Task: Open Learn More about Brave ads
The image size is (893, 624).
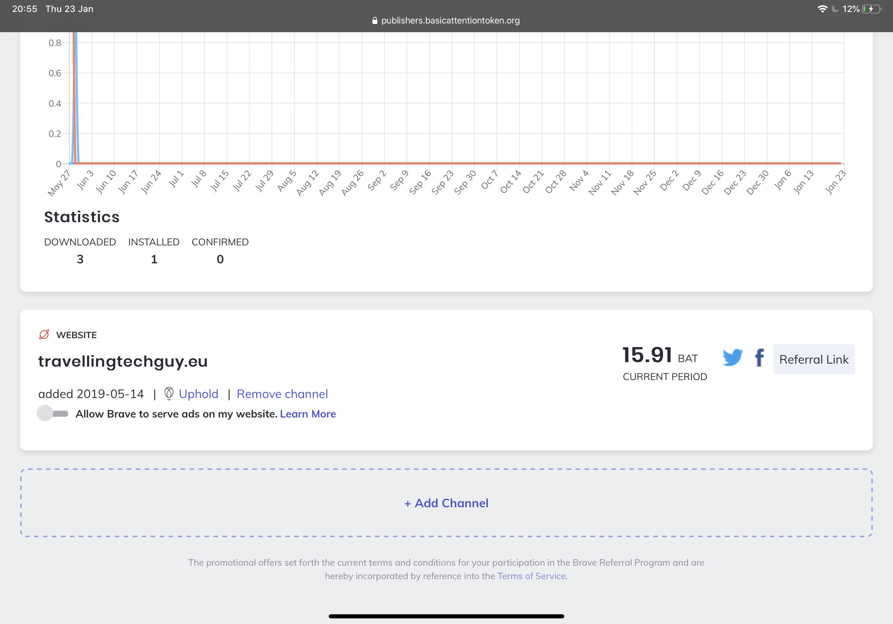Action: 308,413
